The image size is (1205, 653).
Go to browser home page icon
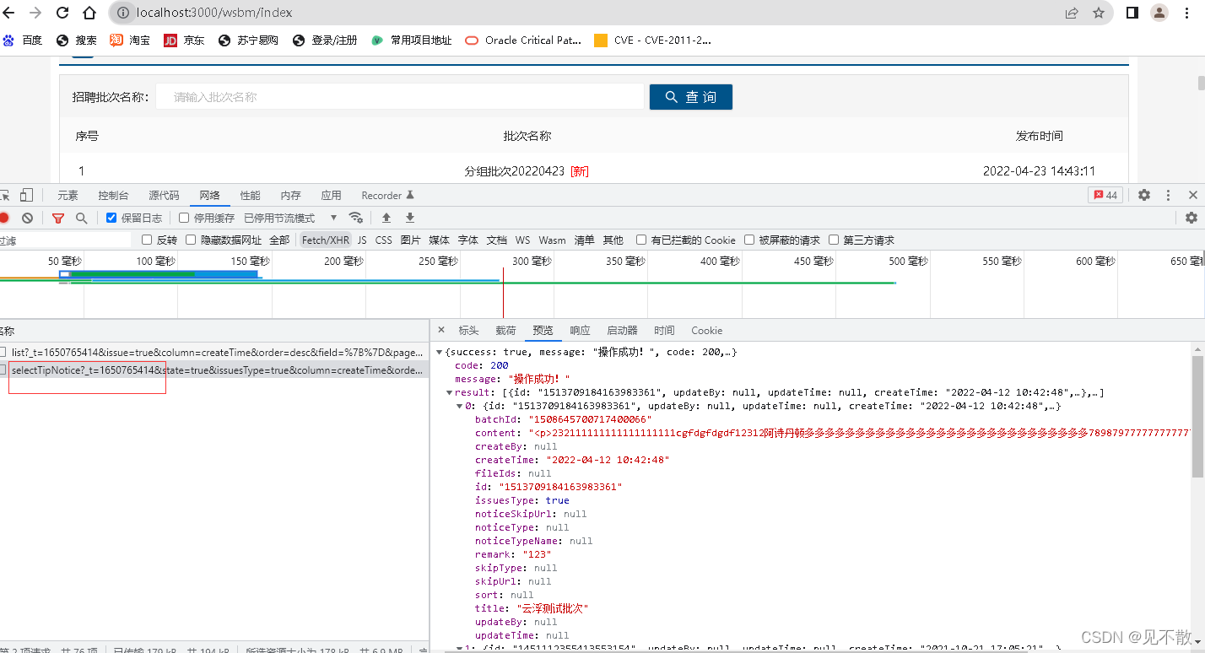(x=89, y=13)
